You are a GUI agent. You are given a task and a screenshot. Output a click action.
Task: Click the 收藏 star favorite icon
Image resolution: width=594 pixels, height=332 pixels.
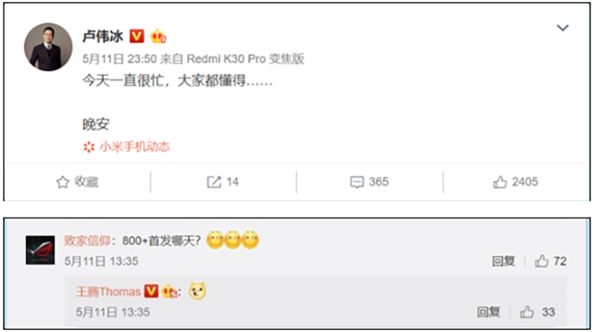point(63,182)
